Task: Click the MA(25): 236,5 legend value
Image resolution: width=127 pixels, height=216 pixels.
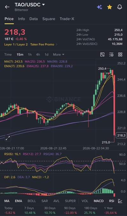Action: [x=35, y=62]
